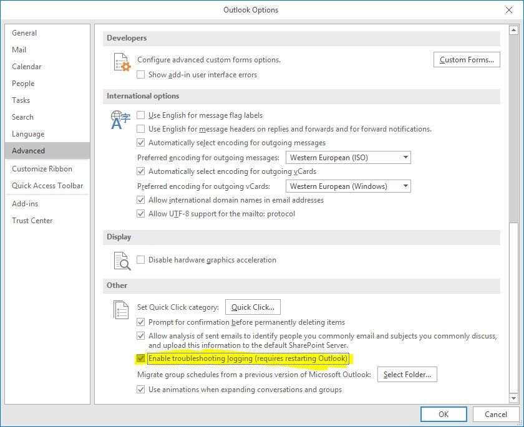Click 'Set Quick Click category:' label
Image resolution: width=524 pixels, height=427 pixels.
(178, 307)
